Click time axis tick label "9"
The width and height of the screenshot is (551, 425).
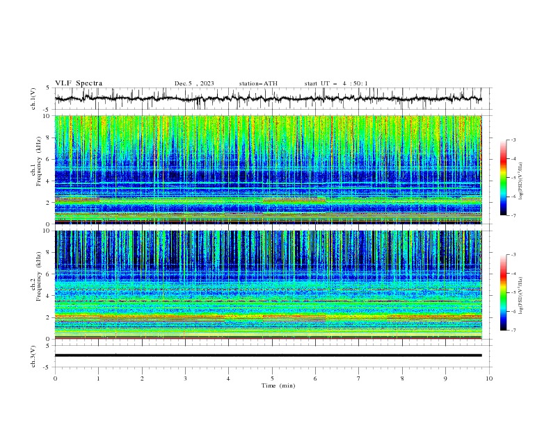(445, 378)
